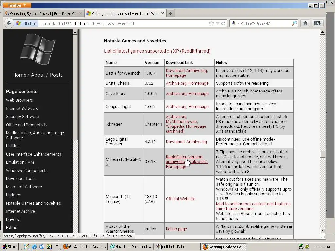Screen dimensions: 335x251
Task: Close the Operating System Revival tab
Action: (x=80, y=13)
